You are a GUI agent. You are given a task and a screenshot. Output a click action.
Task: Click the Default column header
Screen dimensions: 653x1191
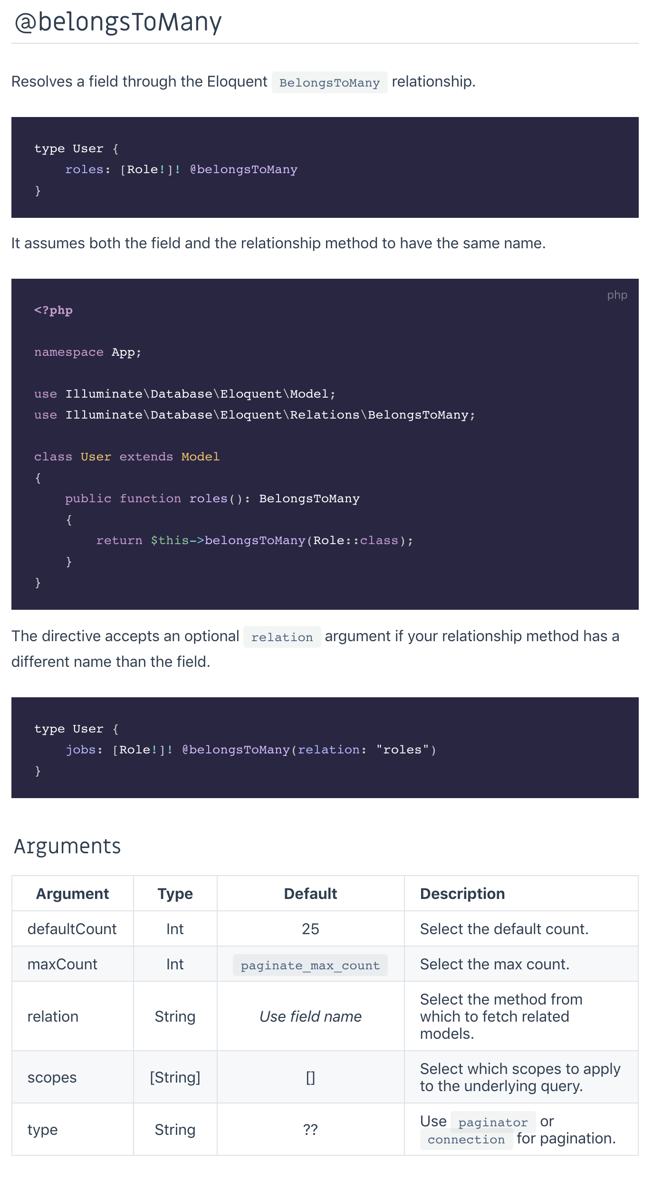click(x=311, y=894)
